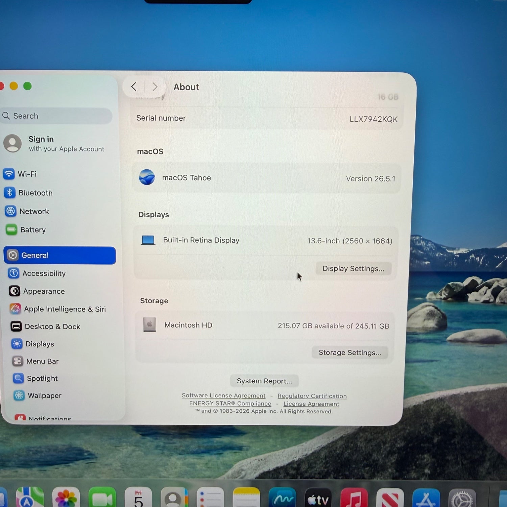Click the Version 26.5.1 text
507x507 pixels.
pos(370,178)
